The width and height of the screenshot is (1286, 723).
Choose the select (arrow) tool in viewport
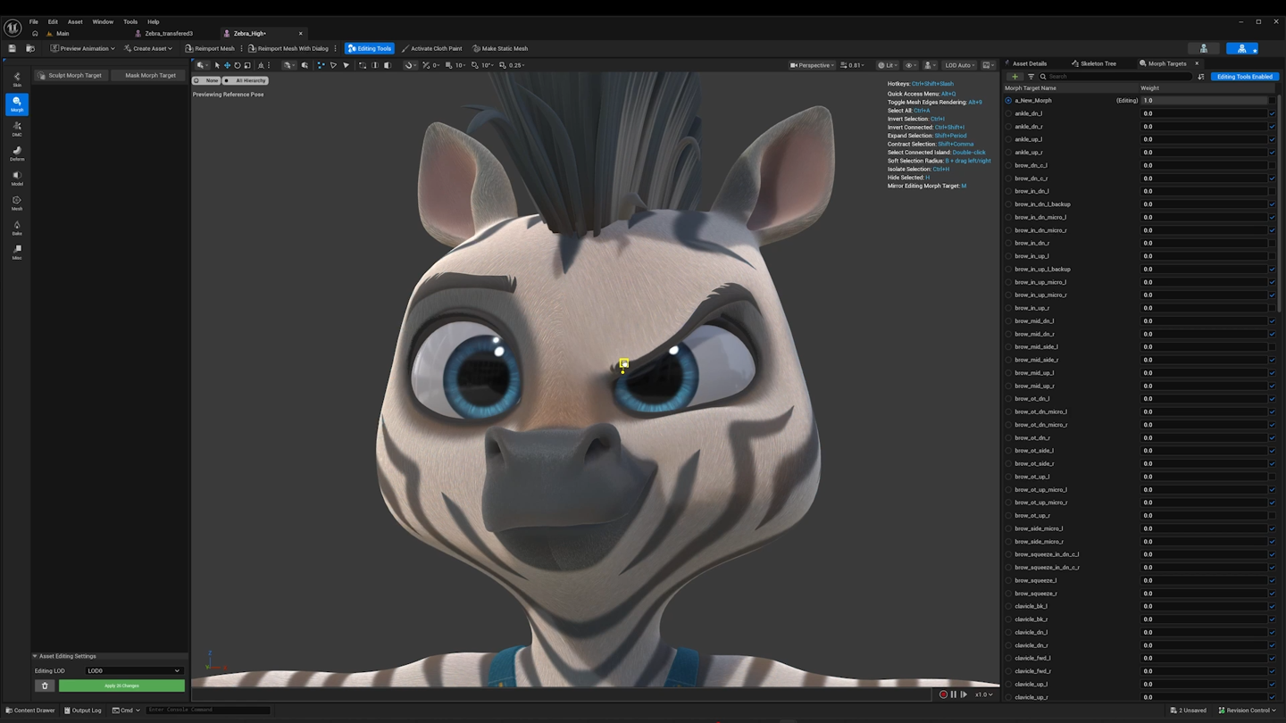point(217,65)
